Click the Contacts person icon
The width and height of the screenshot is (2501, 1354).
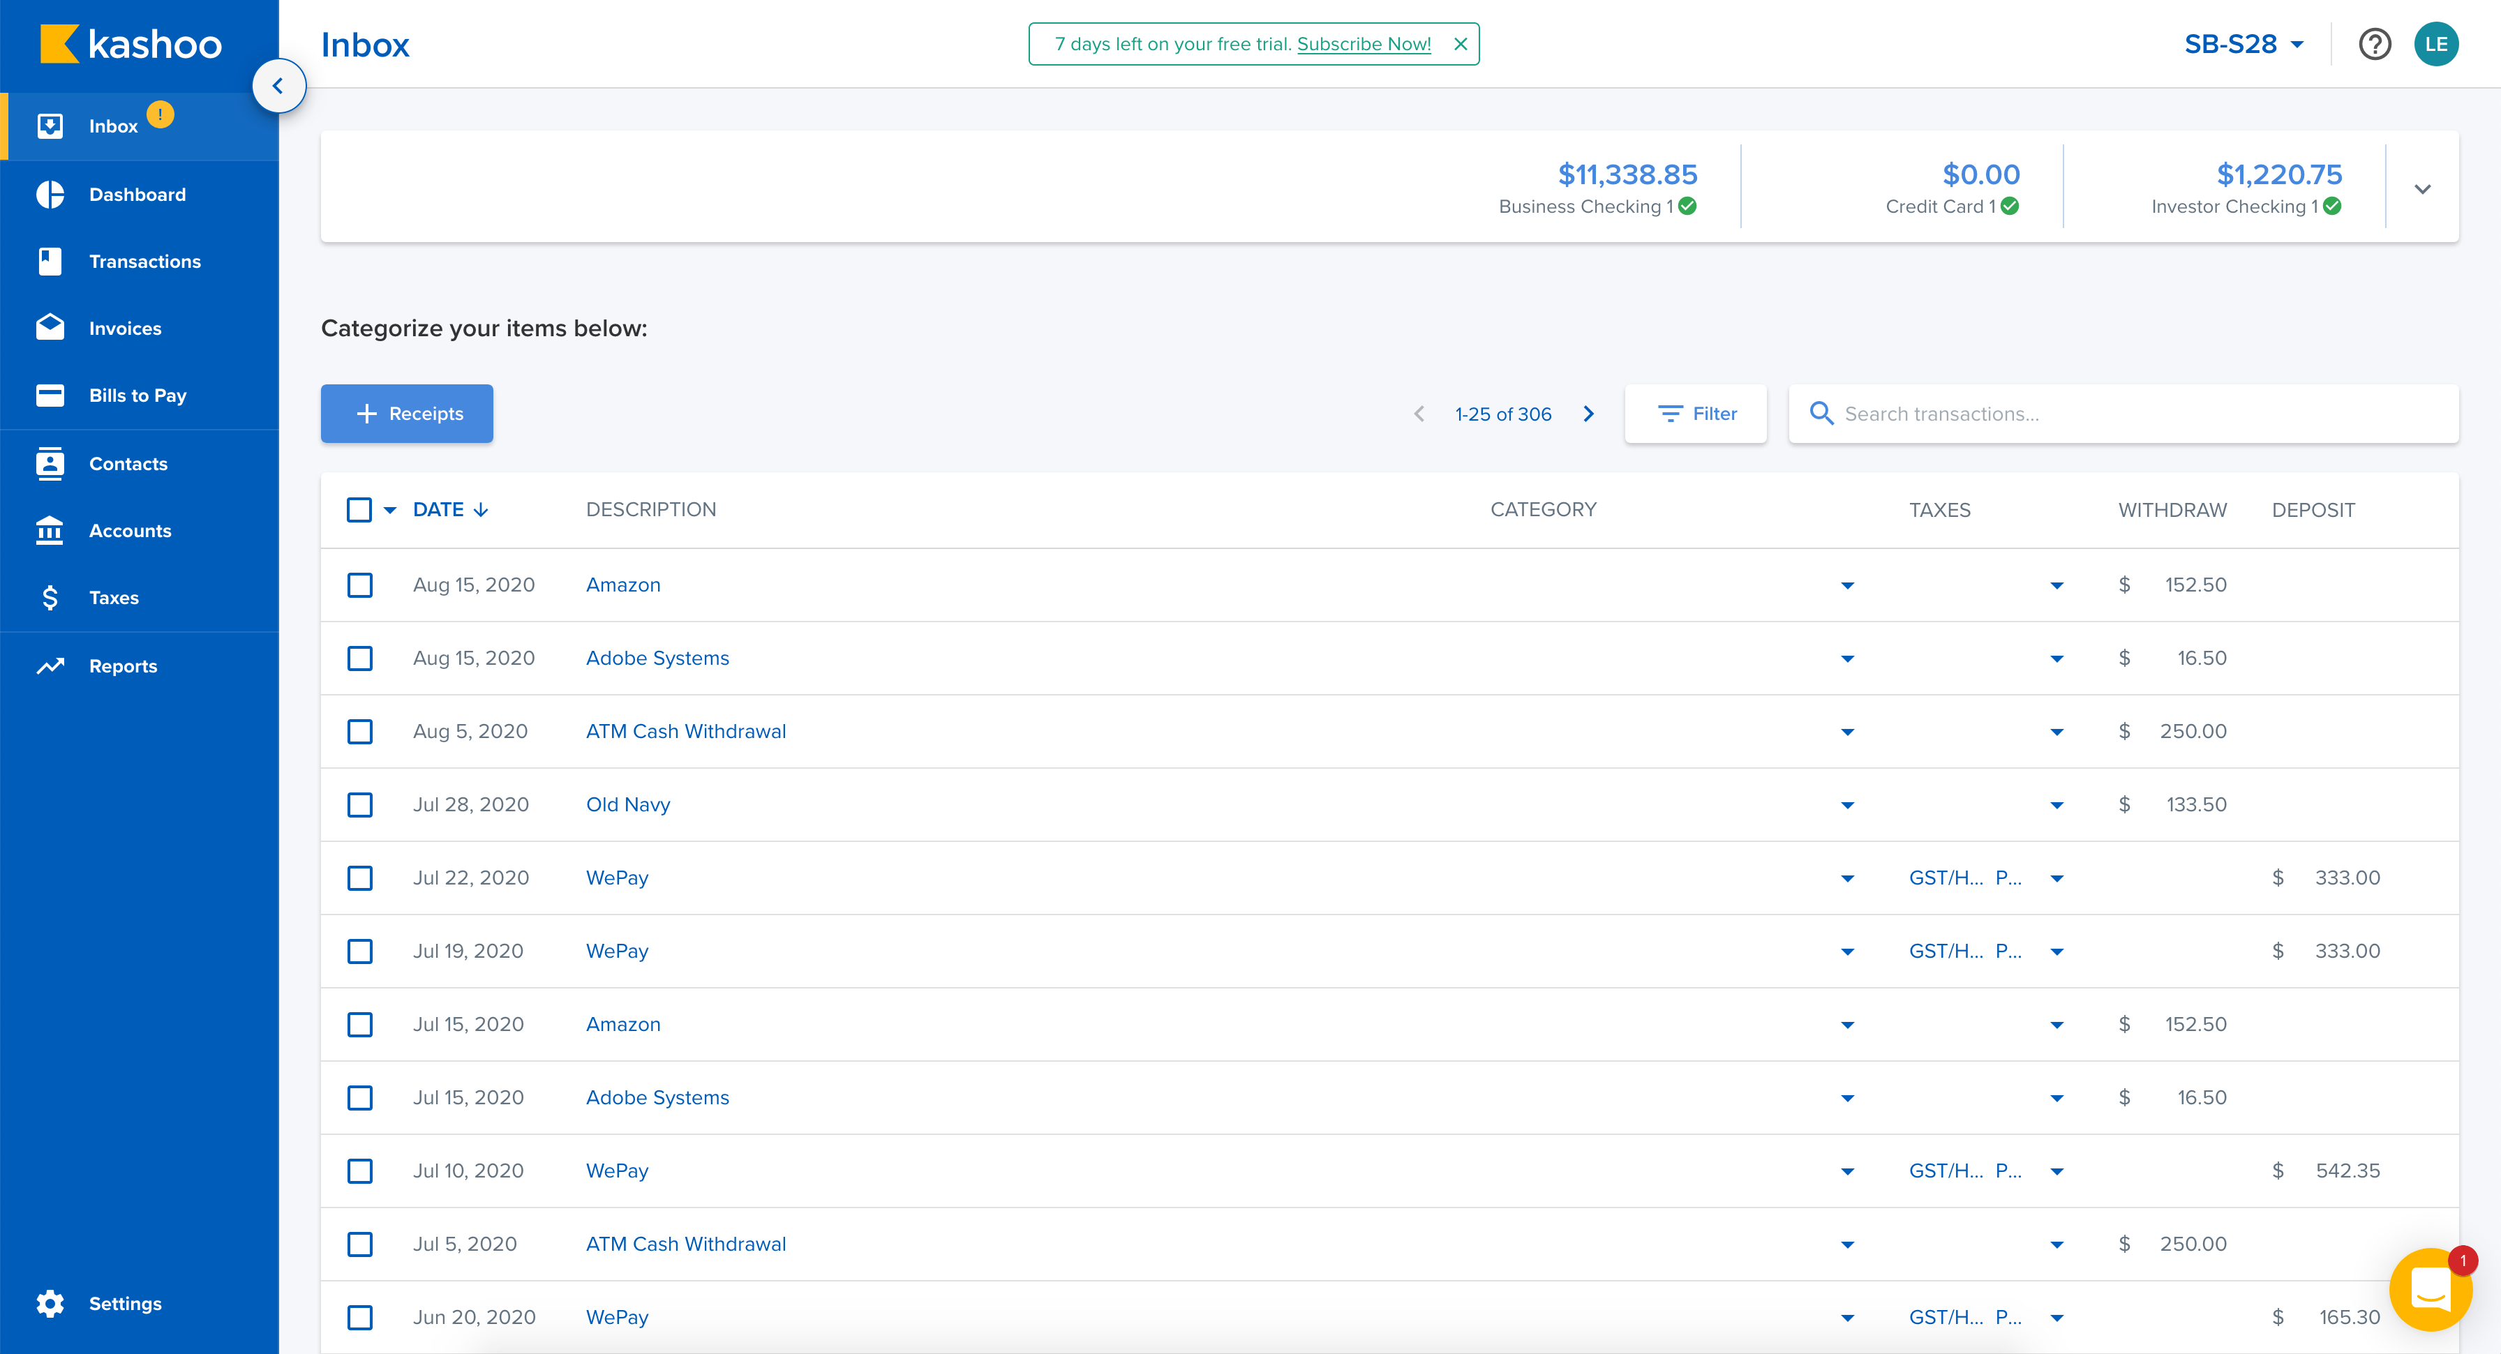point(50,463)
